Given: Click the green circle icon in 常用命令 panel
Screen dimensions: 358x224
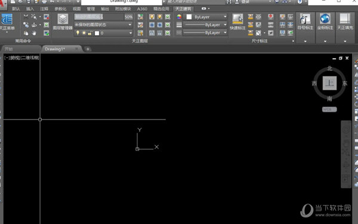Looking at the screenshot, I should click(x=47, y=25).
